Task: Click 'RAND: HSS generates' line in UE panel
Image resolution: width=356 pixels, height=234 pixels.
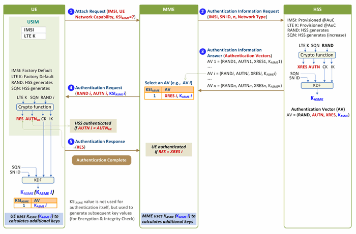Action: [x=32, y=82]
